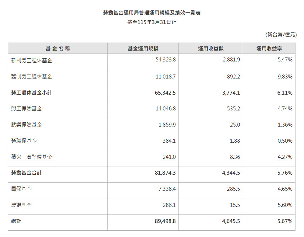Select the 新制勞工退休基金 row label

(32, 61)
